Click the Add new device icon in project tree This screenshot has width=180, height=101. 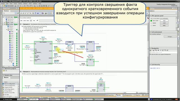point(6,19)
